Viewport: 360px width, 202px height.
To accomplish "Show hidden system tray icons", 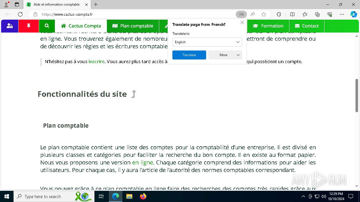I will point(303,196).
